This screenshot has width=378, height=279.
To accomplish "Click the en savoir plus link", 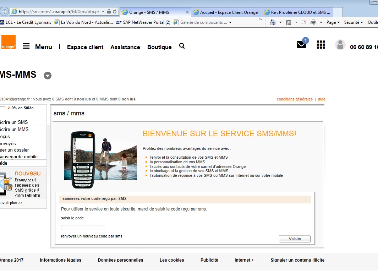I will pyautogui.click(x=11, y=203).
